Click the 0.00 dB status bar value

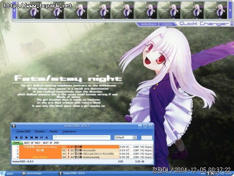(x=140, y=161)
